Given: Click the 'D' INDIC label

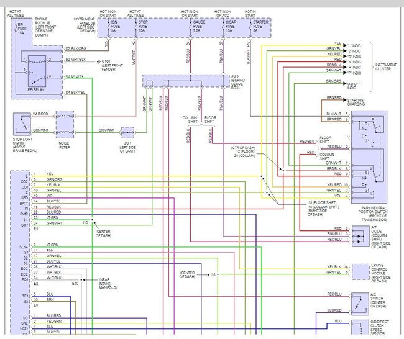Looking at the screenshot, I should (354, 56).
